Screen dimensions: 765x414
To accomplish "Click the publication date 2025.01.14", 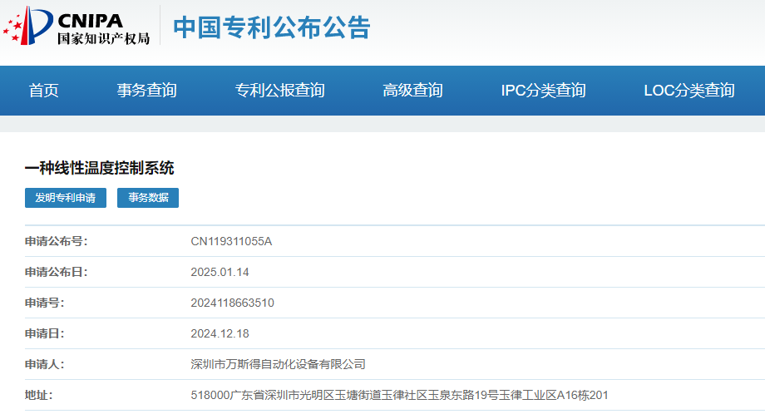I will click(x=220, y=272).
